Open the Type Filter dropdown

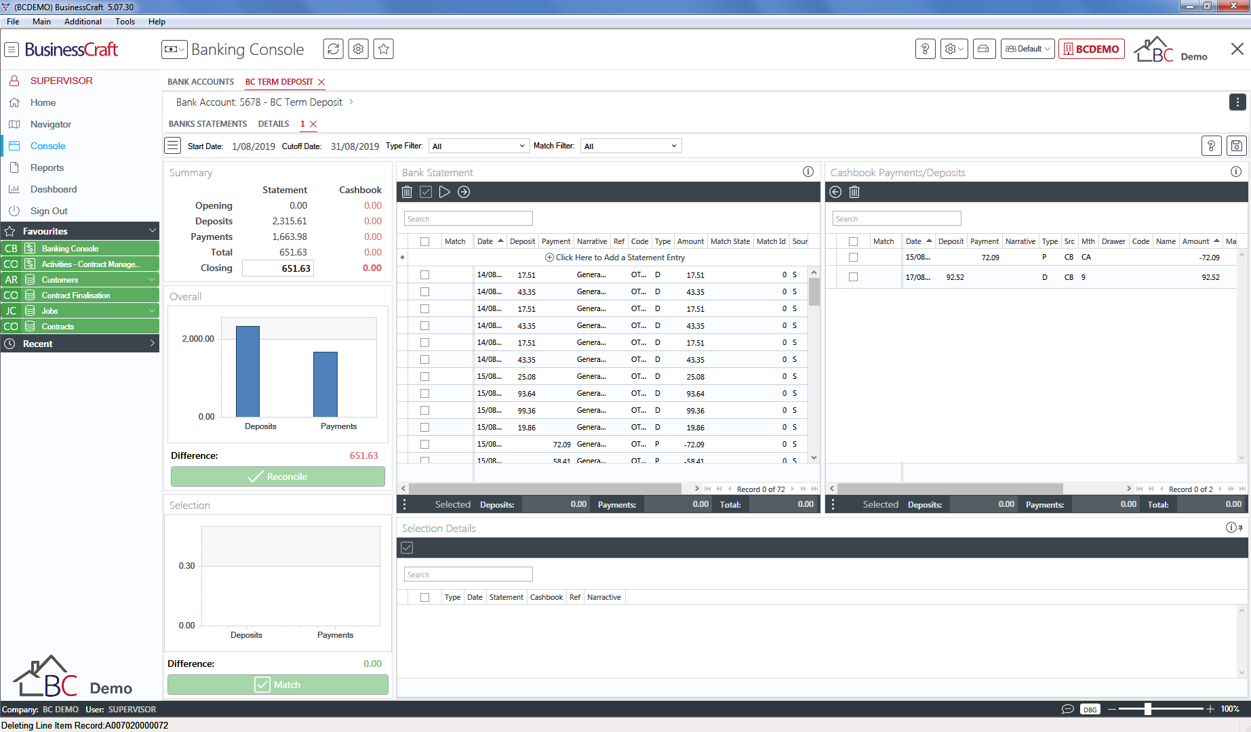click(x=478, y=146)
